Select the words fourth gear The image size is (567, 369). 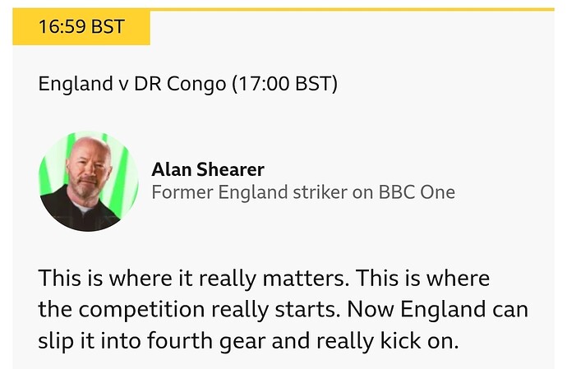pos(206,341)
